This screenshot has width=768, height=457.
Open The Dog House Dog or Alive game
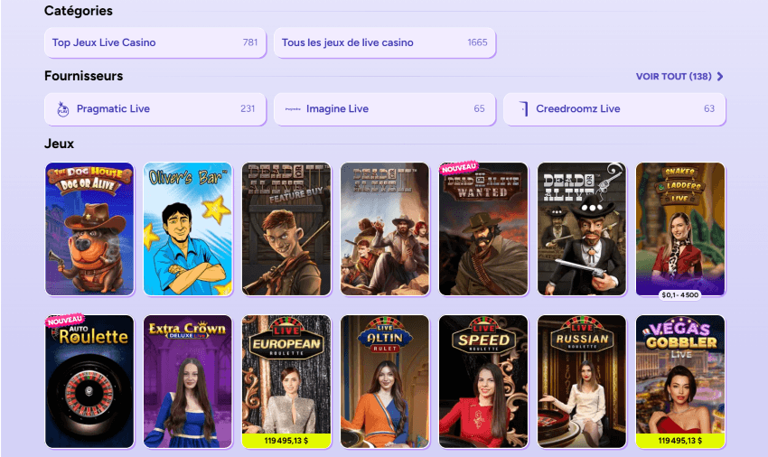(89, 228)
